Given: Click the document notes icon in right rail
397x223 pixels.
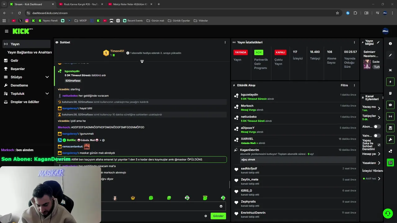Looking at the screenshot, I should pyautogui.click(x=390, y=93).
